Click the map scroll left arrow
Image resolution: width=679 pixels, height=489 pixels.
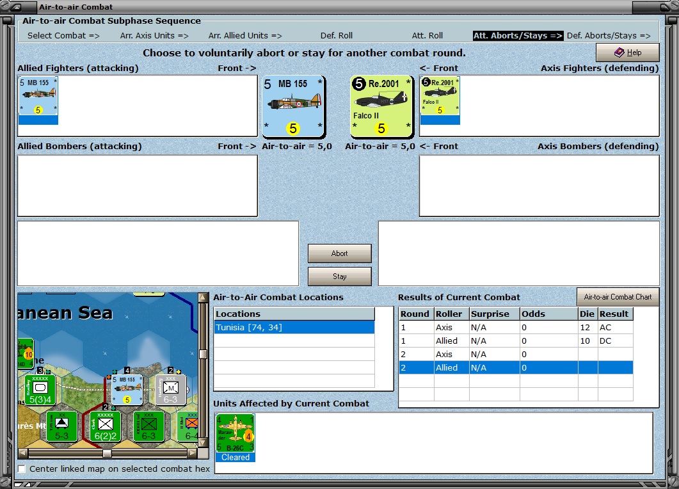pyautogui.click(x=22, y=454)
